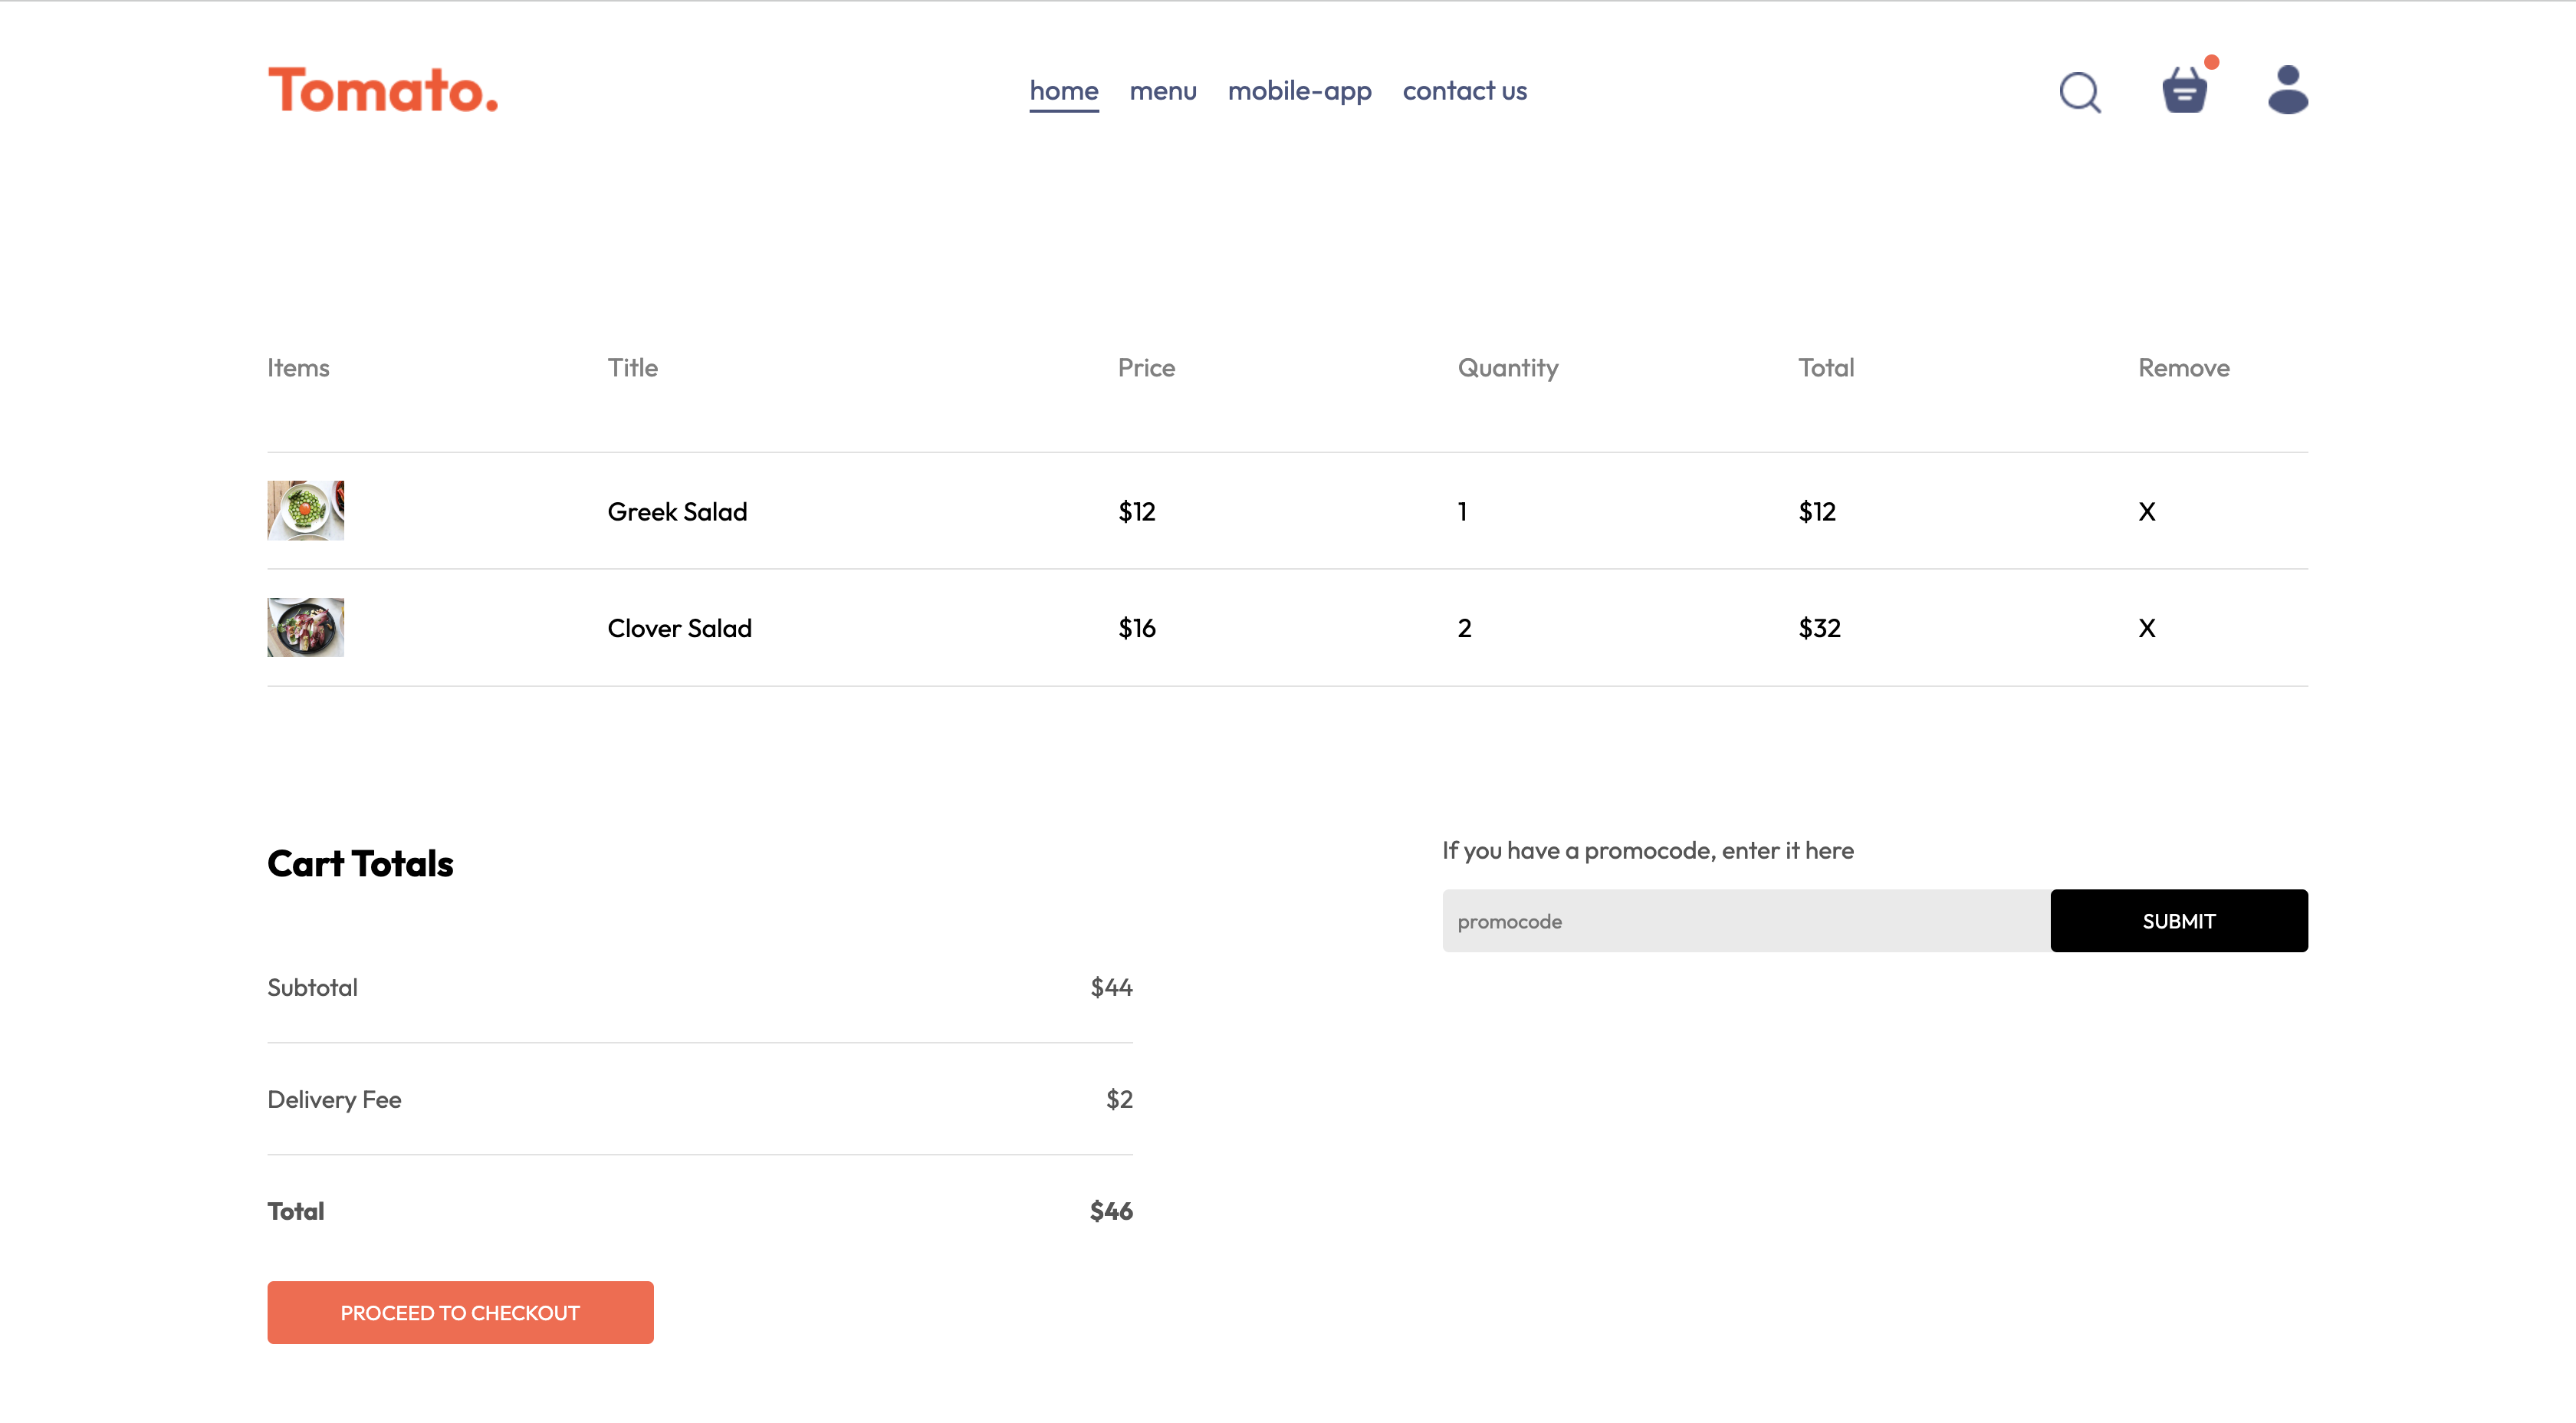The image size is (2576, 1423).
Task: Open the shopping basket icon
Action: (x=2184, y=91)
